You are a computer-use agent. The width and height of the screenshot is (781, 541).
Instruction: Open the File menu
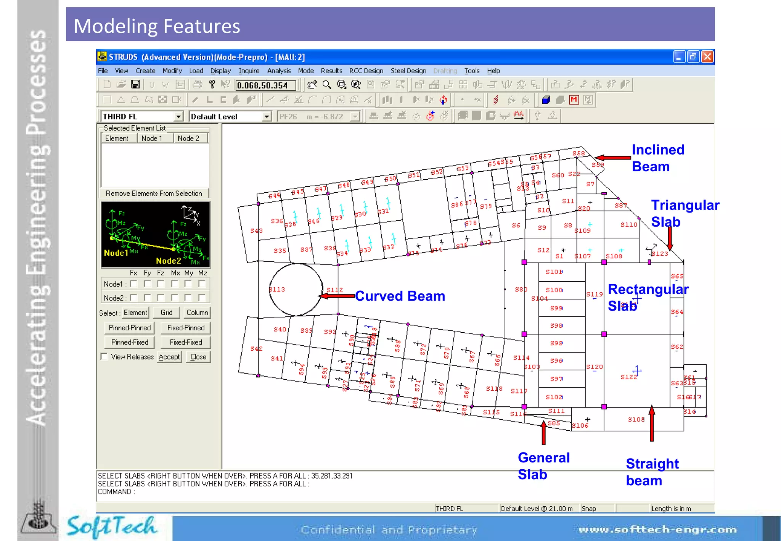(x=103, y=71)
